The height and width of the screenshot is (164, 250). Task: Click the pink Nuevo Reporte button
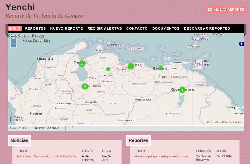coord(226,10)
